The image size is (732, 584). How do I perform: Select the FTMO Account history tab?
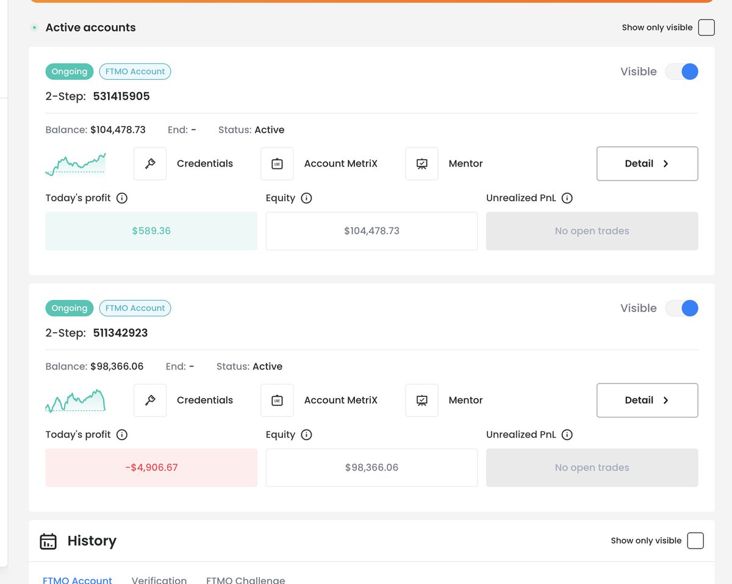77,580
